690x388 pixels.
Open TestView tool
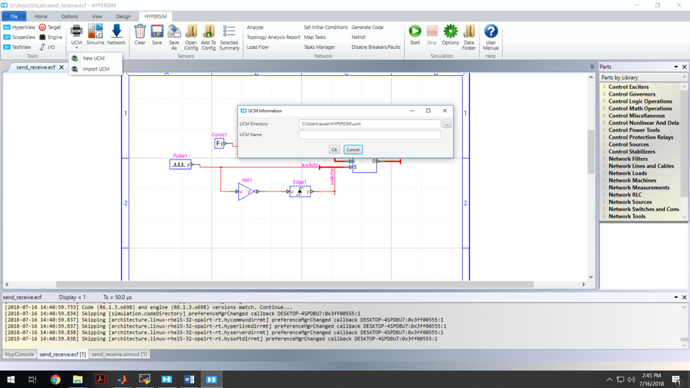point(17,47)
